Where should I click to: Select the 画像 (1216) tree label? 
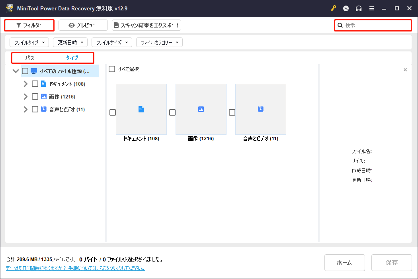pyautogui.click(x=62, y=96)
